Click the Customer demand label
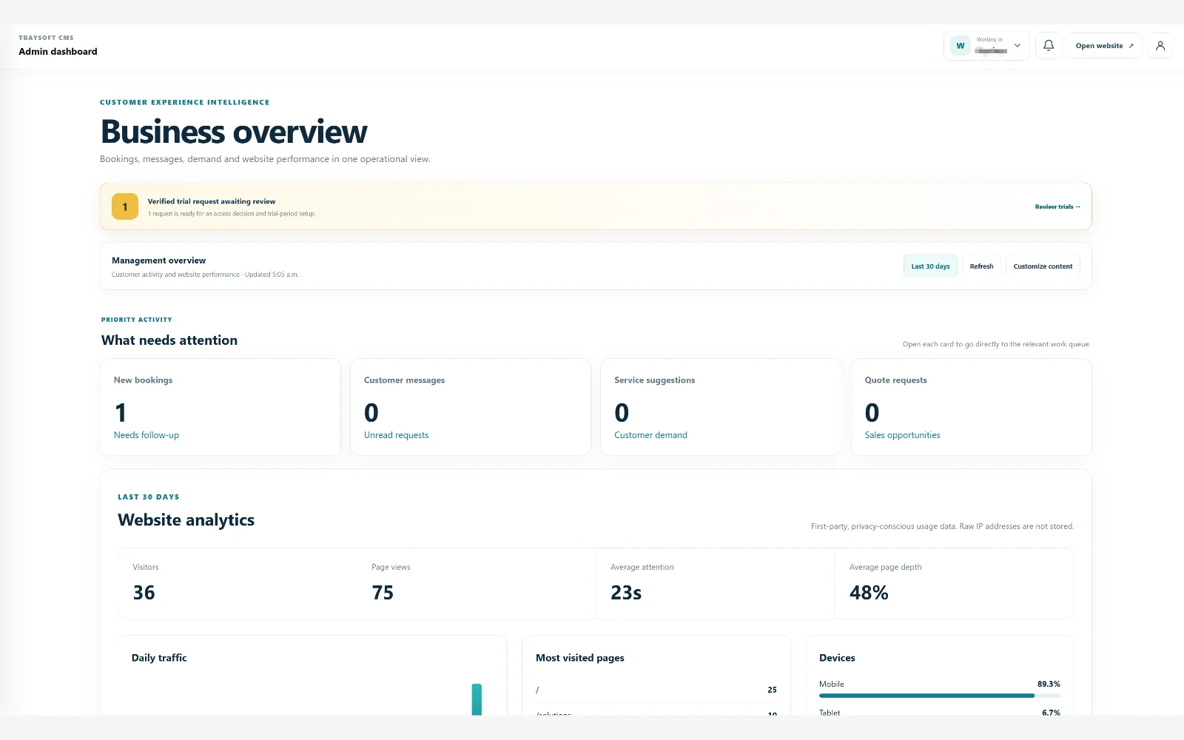 coord(650,435)
